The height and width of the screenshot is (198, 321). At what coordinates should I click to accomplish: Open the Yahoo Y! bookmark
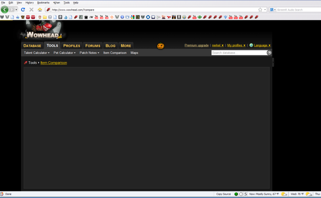click(168, 17)
